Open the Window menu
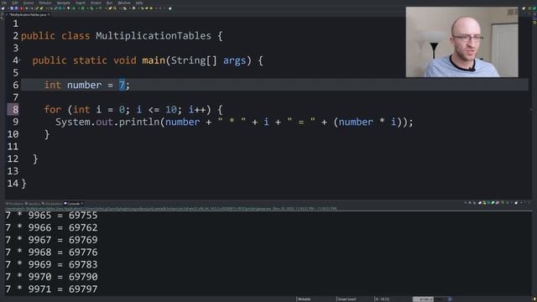Screen dimensions: 537x302 click(x=124, y=3)
